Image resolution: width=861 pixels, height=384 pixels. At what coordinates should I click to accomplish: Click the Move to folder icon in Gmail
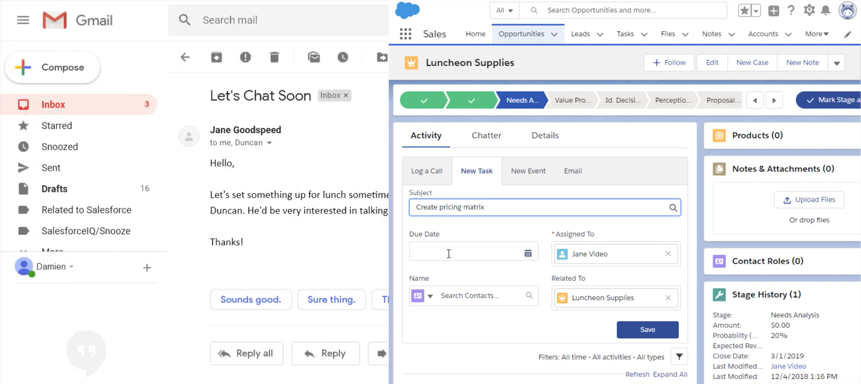tap(382, 57)
